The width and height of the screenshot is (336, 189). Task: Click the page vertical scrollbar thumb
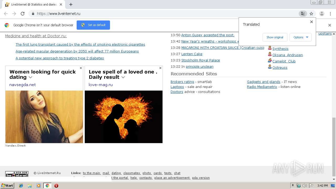point(334,147)
